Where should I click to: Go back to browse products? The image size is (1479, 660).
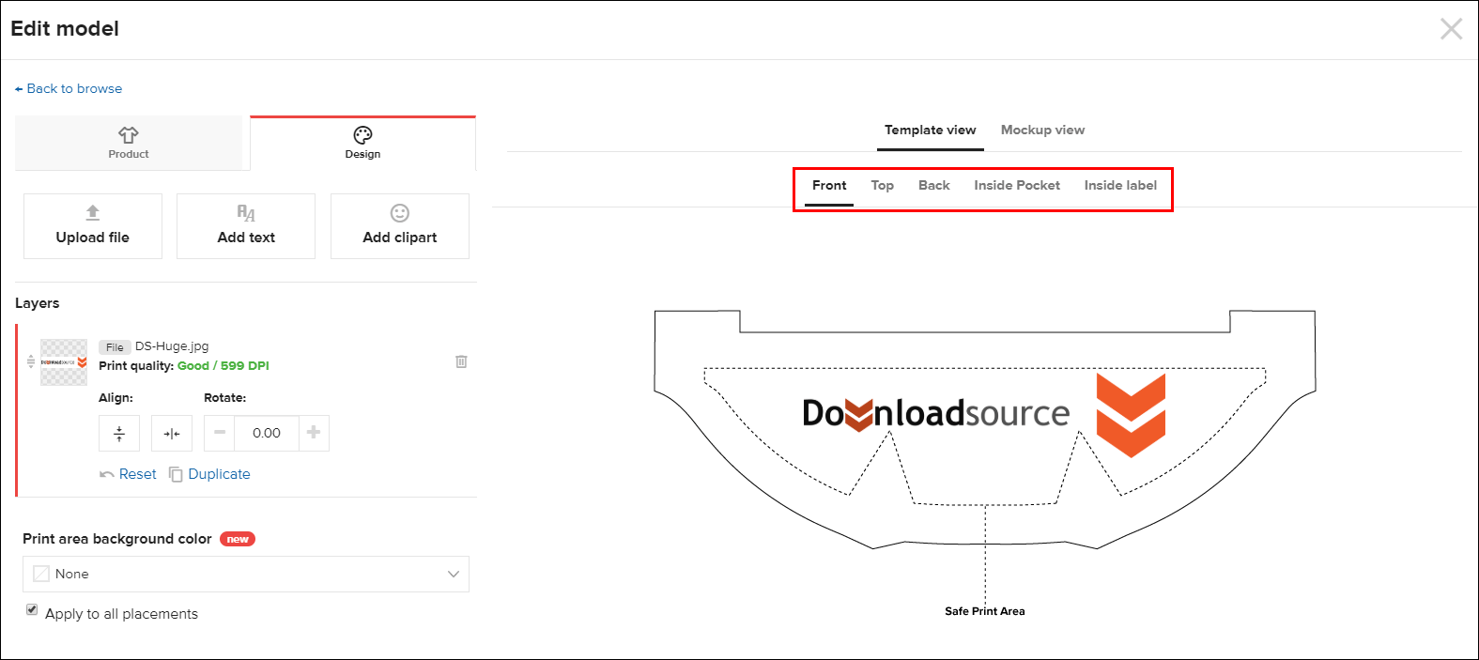pos(69,88)
